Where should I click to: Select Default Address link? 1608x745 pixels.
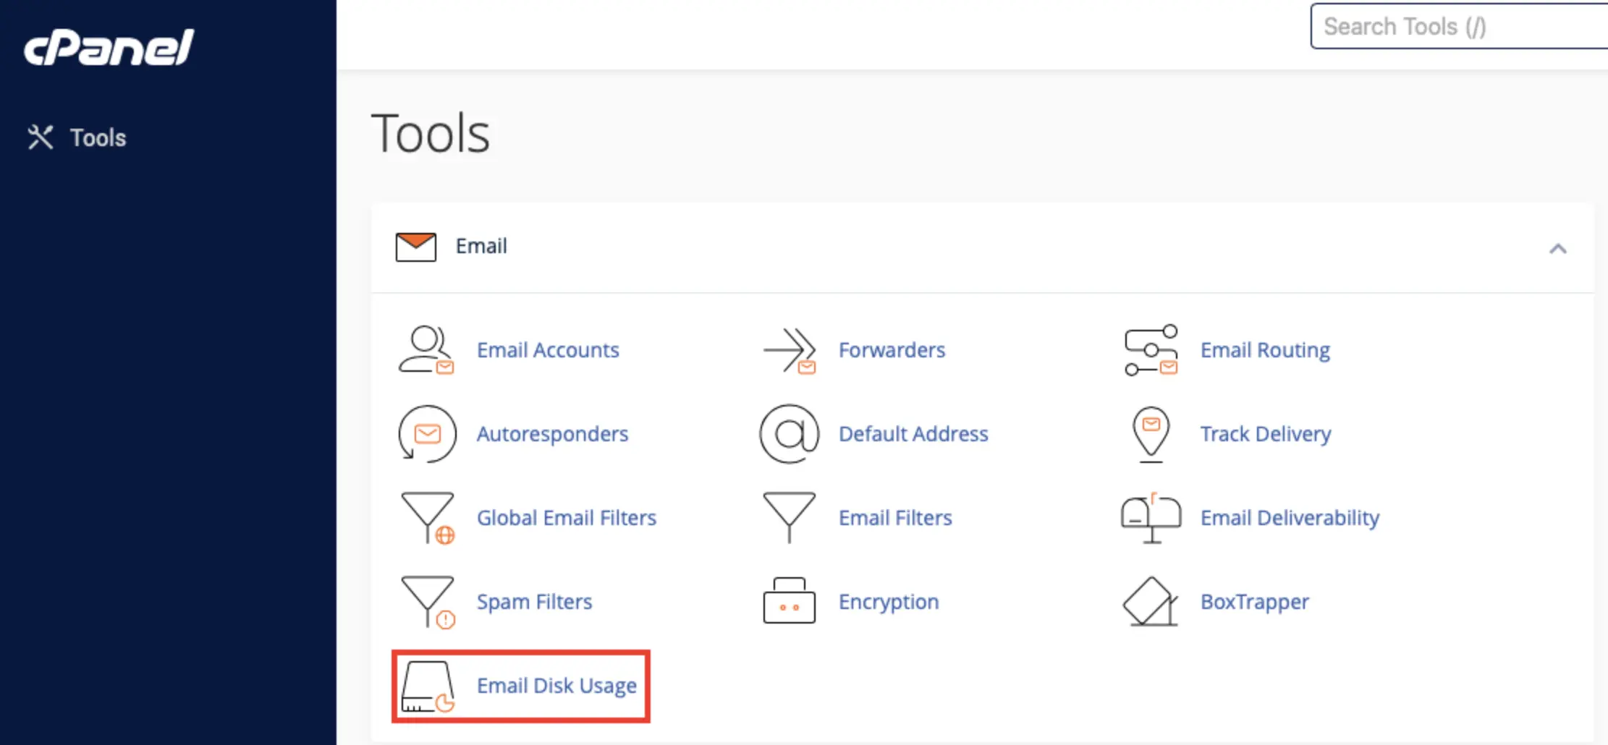click(913, 434)
